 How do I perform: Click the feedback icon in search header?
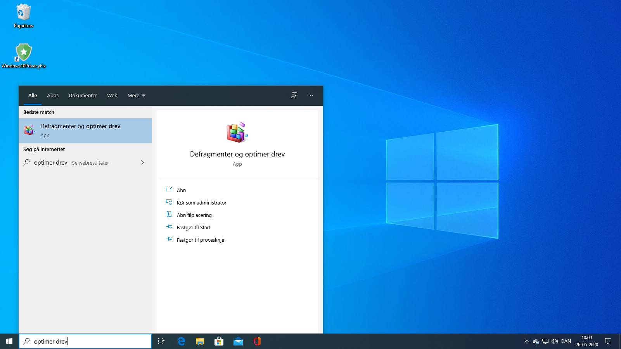294,95
